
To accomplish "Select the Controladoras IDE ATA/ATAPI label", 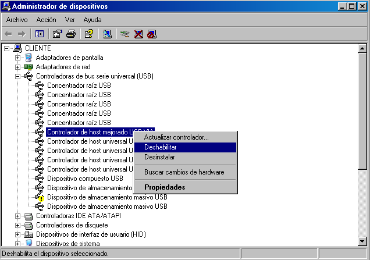I will [x=79, y=216].
